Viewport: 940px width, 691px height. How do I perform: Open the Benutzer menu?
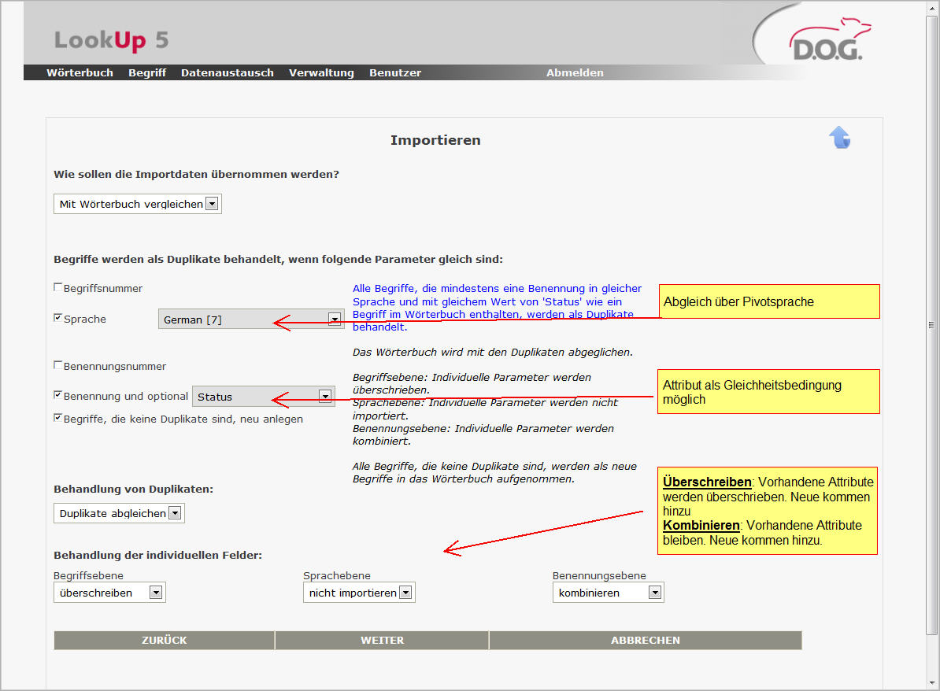coord(395,72)
